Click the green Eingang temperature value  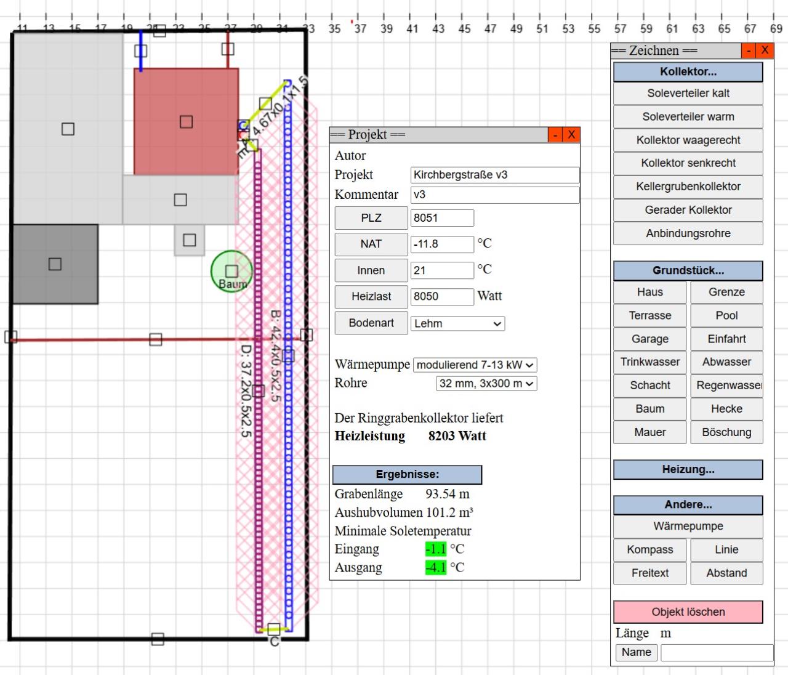435,549
